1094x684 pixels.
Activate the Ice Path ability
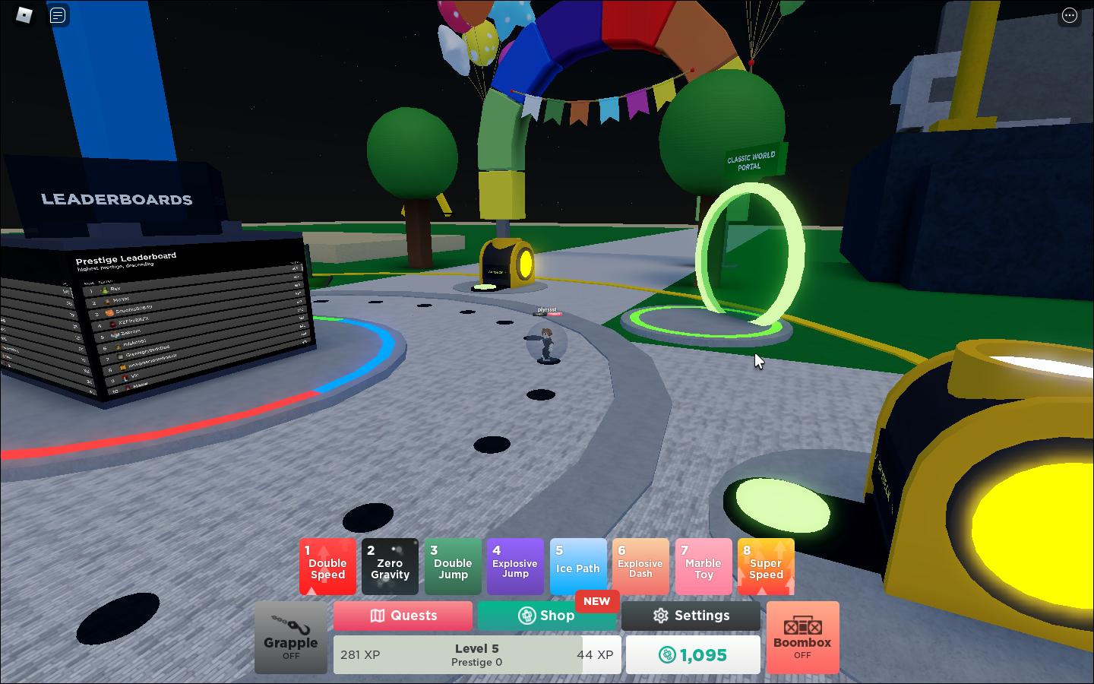point(577,567)
